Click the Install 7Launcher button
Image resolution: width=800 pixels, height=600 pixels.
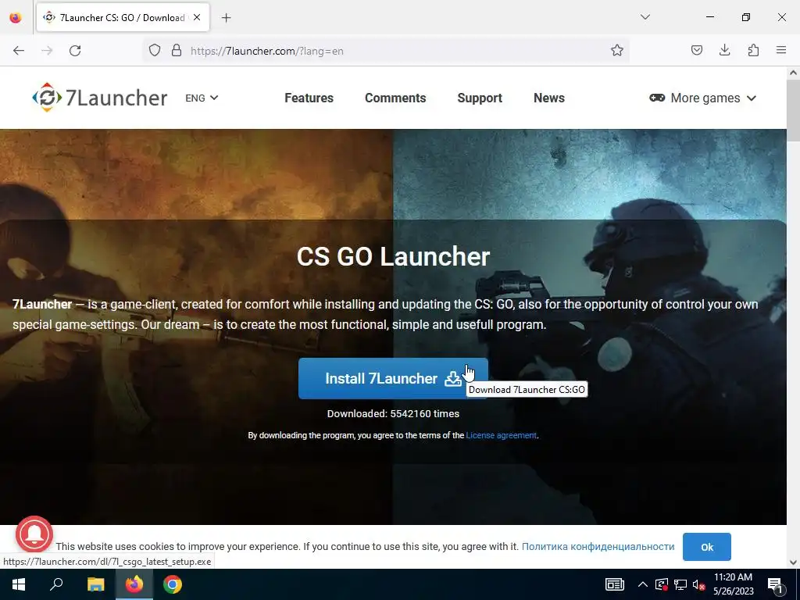click(x=393, y=379)
